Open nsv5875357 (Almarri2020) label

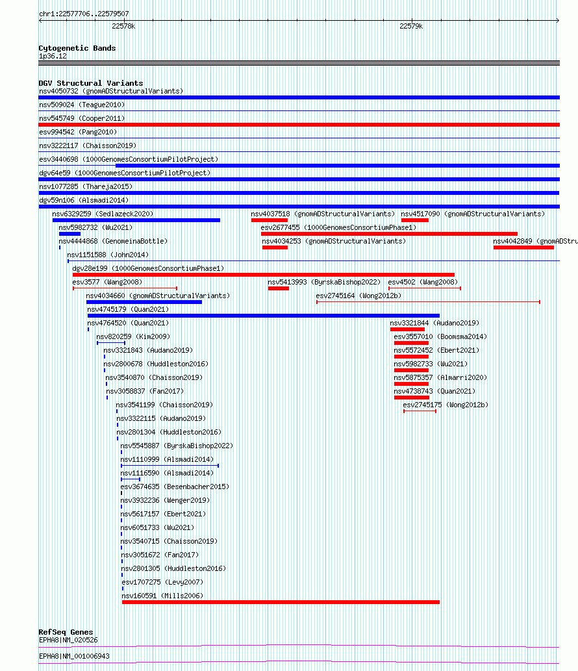(440, 378)
